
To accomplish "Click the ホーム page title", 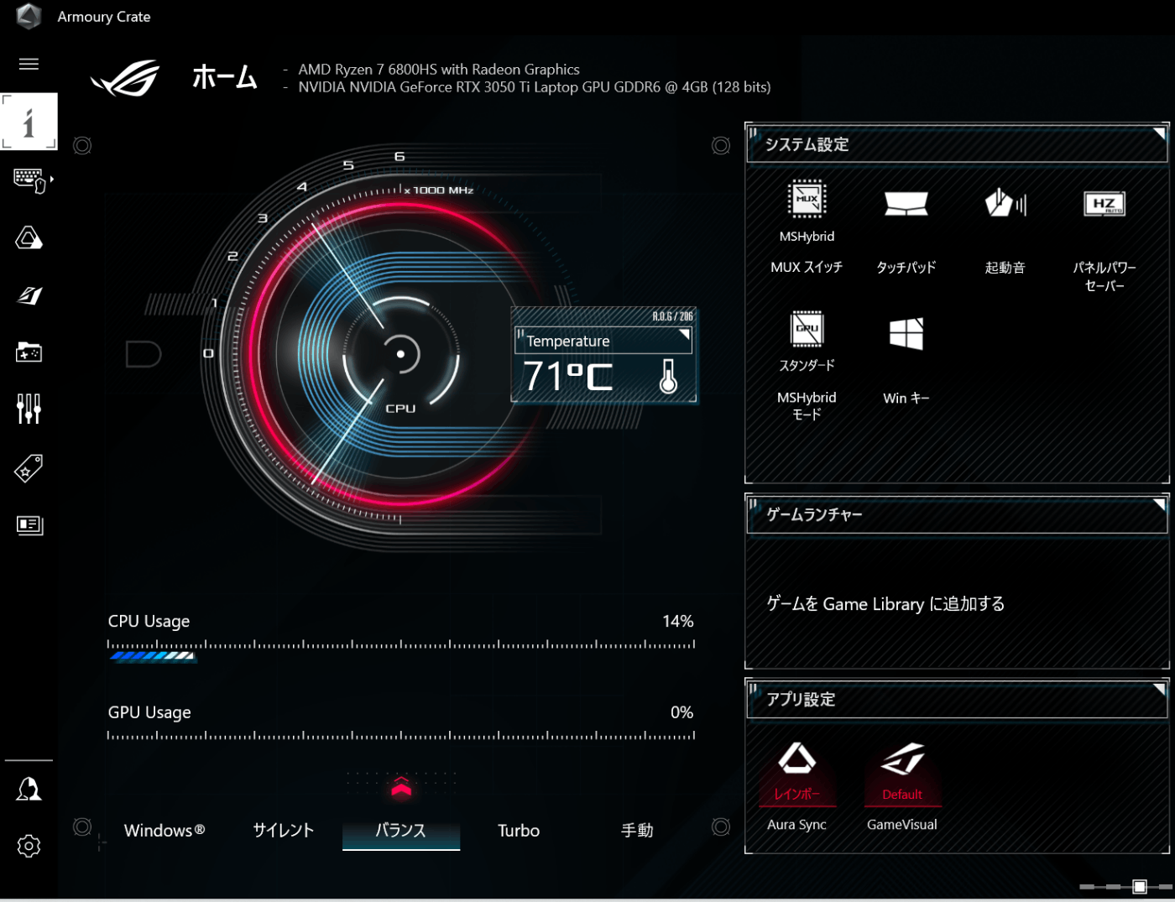I will (x=225, y=77).
